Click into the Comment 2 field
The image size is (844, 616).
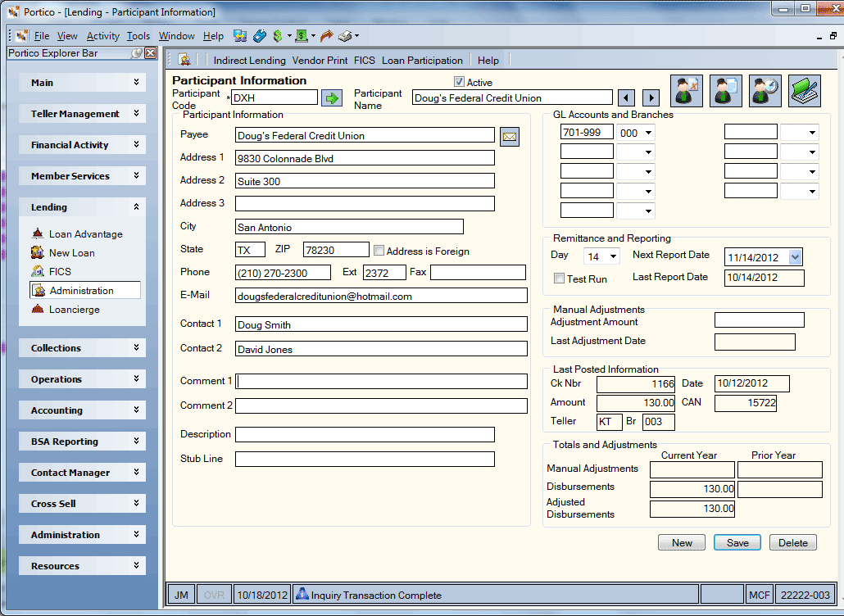[x=381, y=405]
